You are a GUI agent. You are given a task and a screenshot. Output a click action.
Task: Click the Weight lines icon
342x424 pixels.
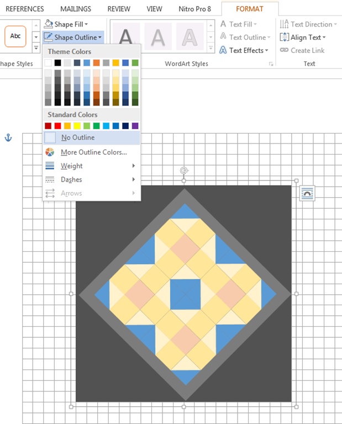tap(50, 166)
